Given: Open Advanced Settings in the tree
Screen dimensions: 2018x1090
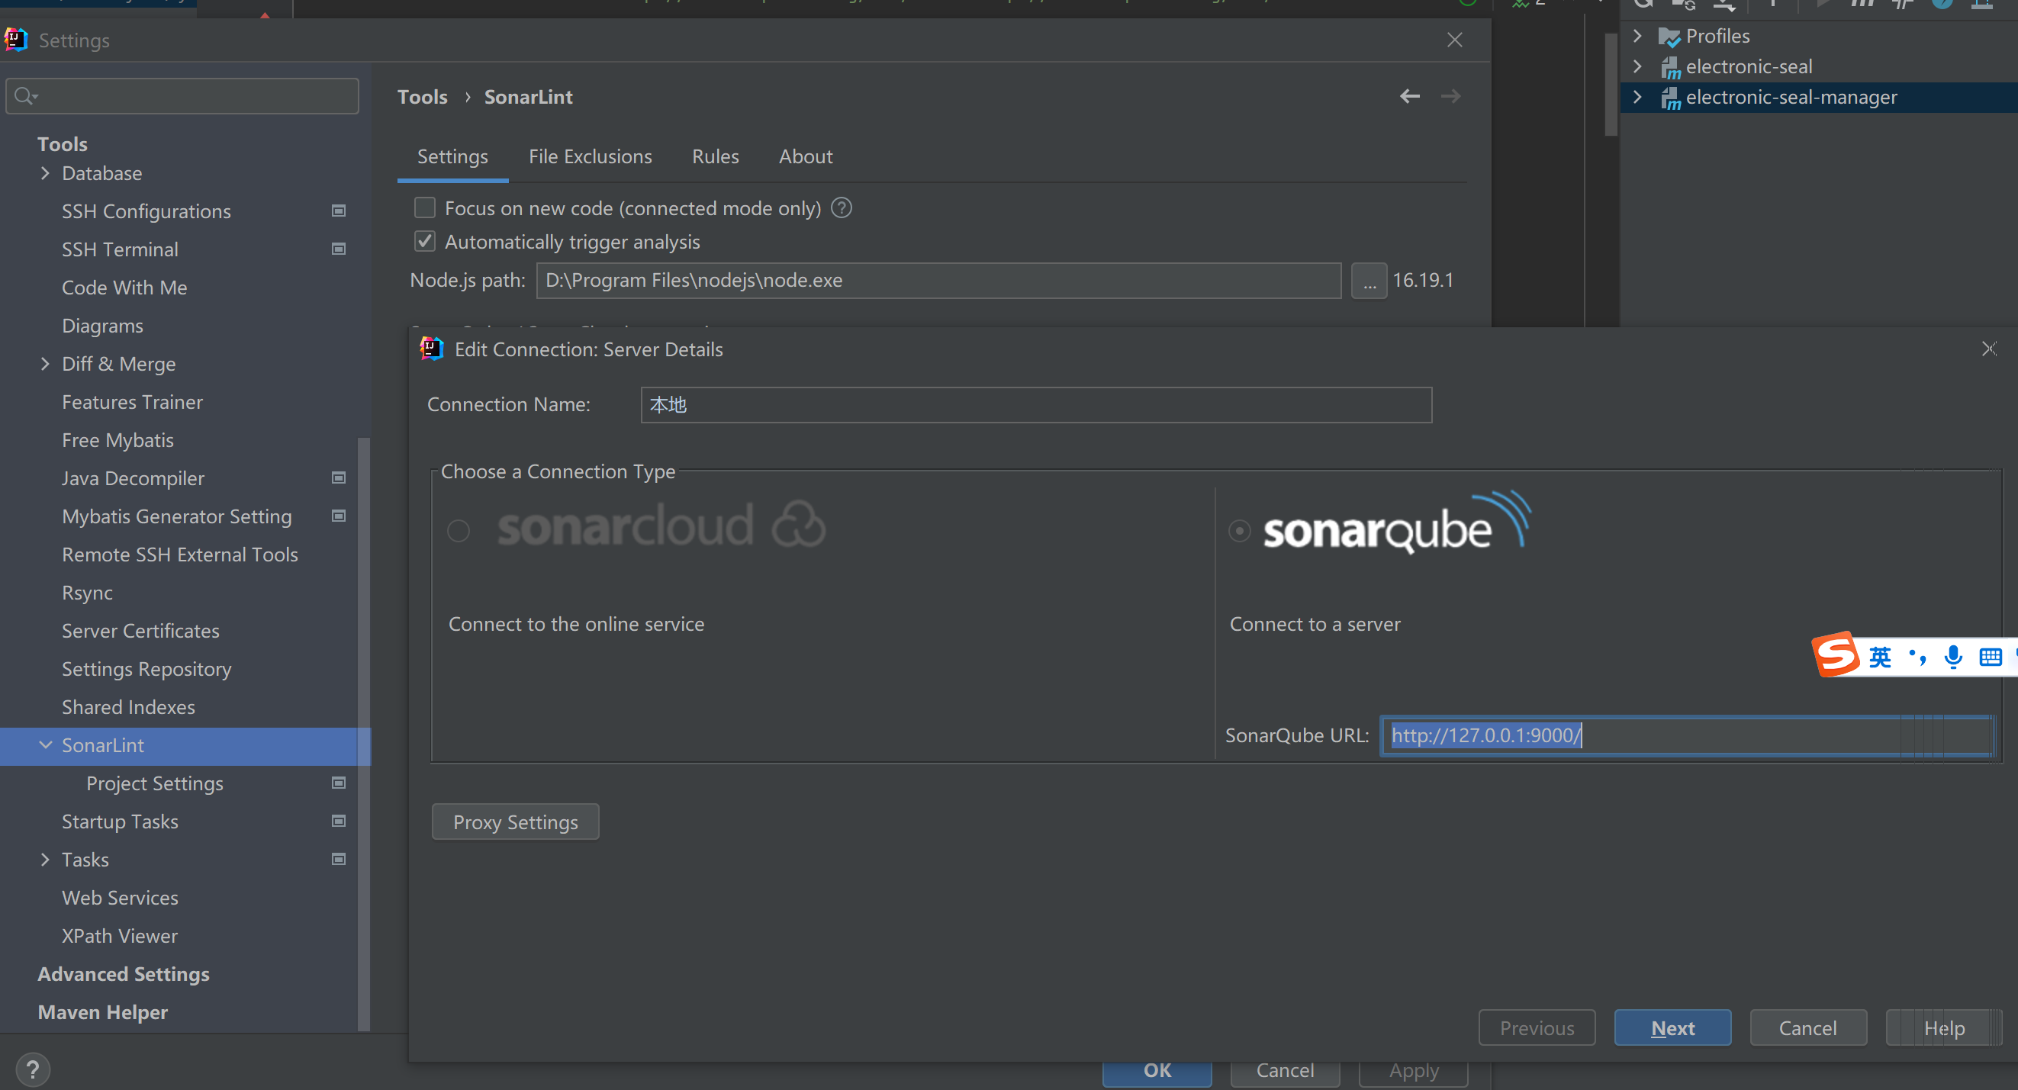Looking at the screenshot, I should [123, 973].
